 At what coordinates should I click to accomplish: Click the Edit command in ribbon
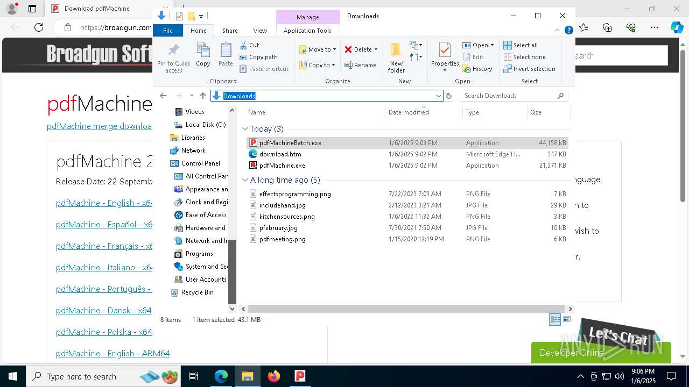(x=473, y=57)
